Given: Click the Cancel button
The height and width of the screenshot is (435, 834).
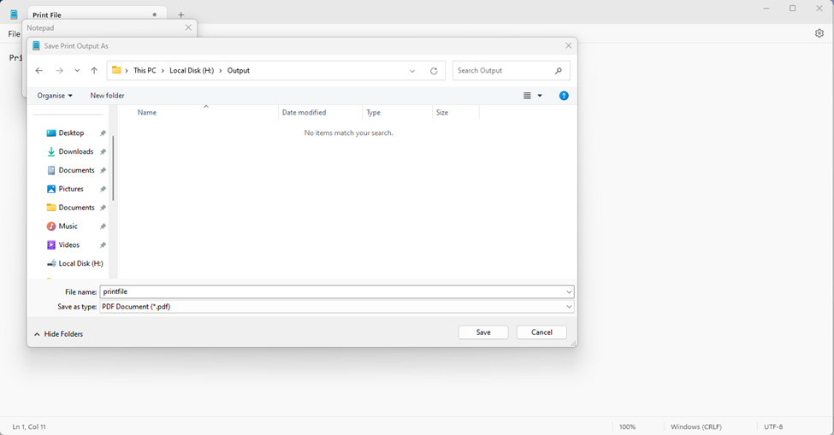Looking at the screenshot, I should tap(541, 332).
